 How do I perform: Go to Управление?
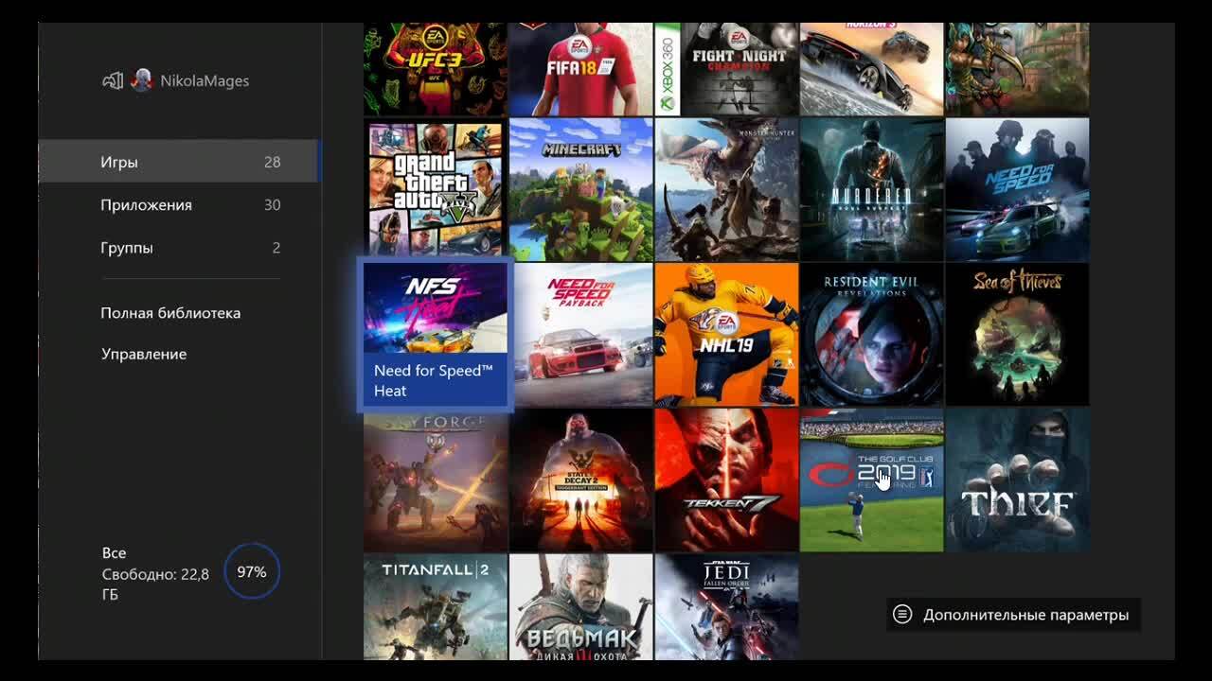[x=144, y=354]
